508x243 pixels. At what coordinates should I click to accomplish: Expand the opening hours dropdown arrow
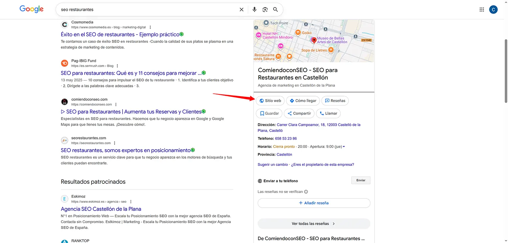coord(344,147)
